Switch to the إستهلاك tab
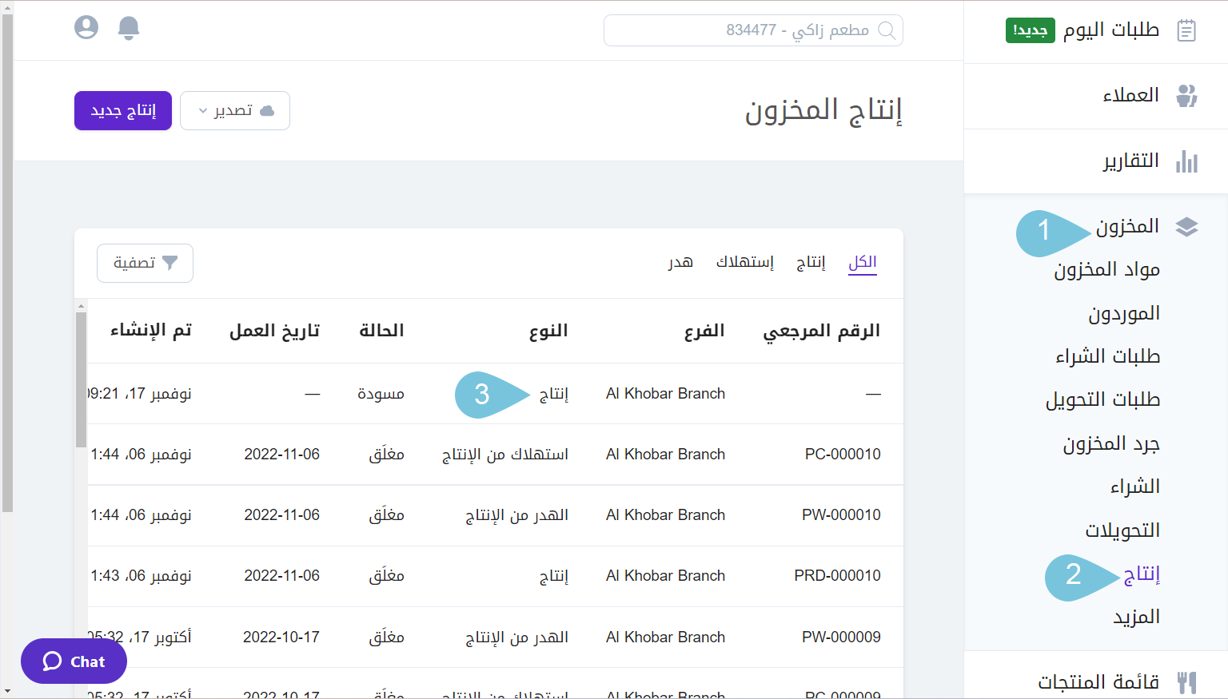 (x=745, y=261)
